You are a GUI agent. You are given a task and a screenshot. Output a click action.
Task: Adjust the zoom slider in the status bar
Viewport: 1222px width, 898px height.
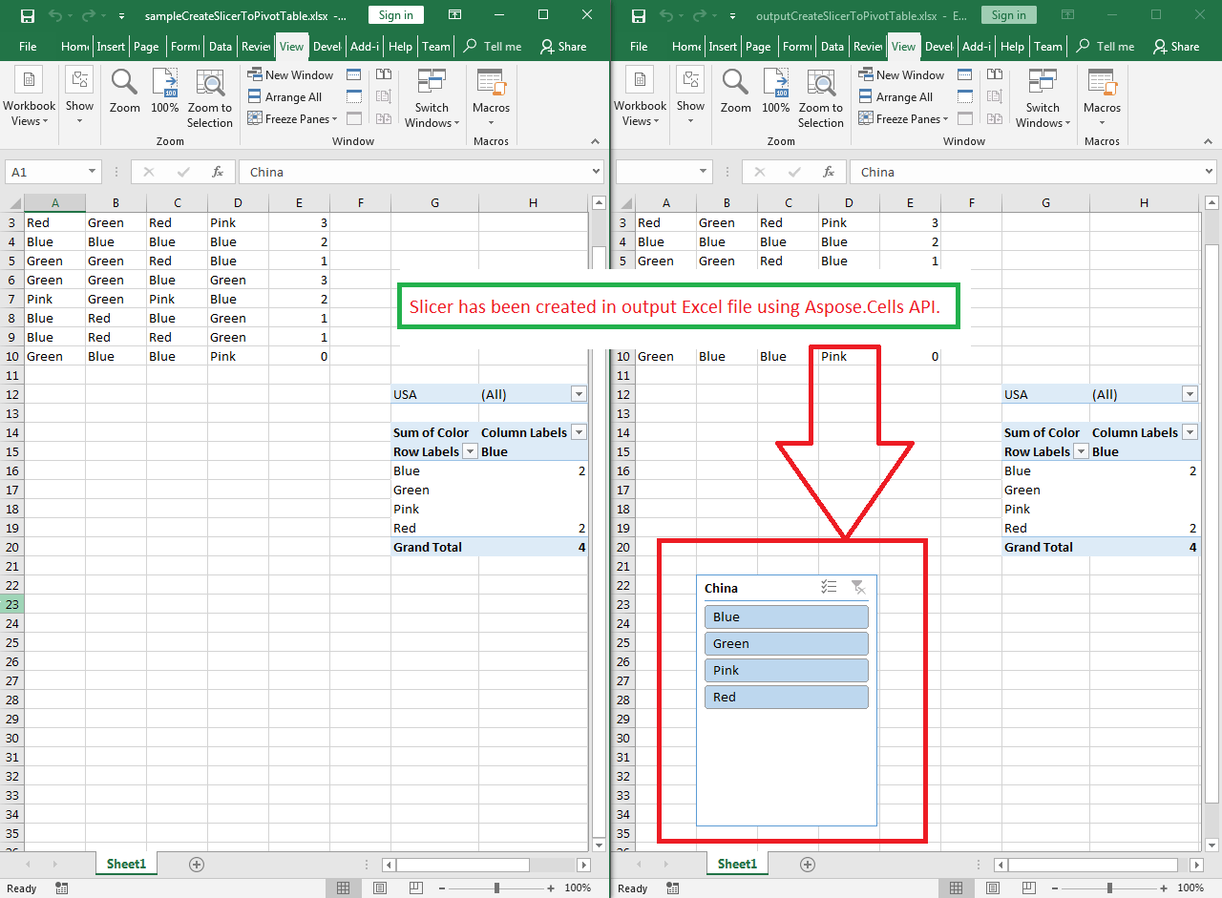(x=498, y=888)
